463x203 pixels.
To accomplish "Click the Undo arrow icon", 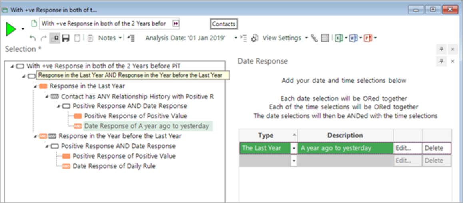I will (33, 38).
